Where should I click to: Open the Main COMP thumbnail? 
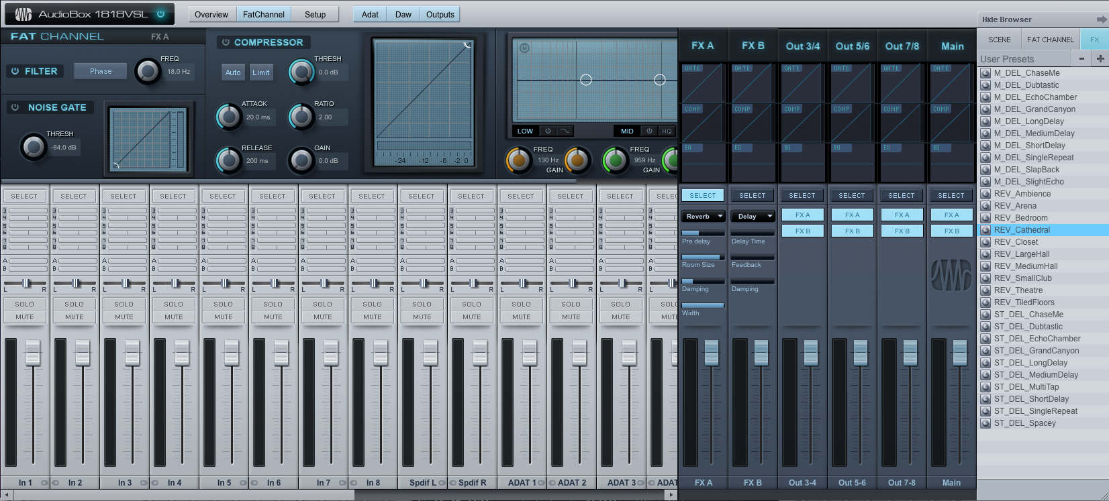click(x=951, y=123)
